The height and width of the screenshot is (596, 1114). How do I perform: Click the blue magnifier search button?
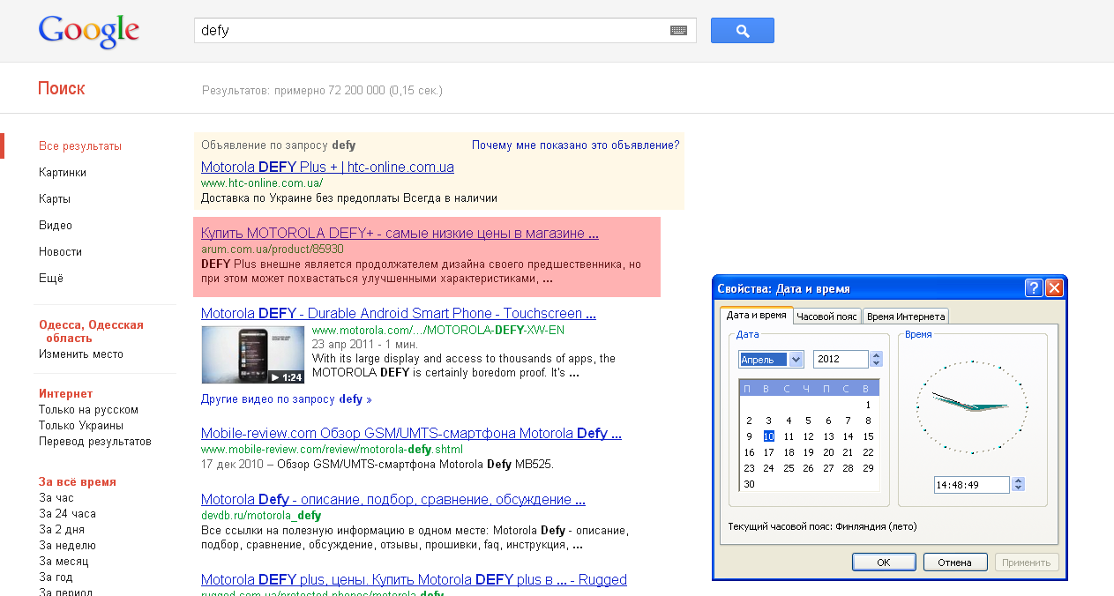pyautogui.click(x=743, y=31)
